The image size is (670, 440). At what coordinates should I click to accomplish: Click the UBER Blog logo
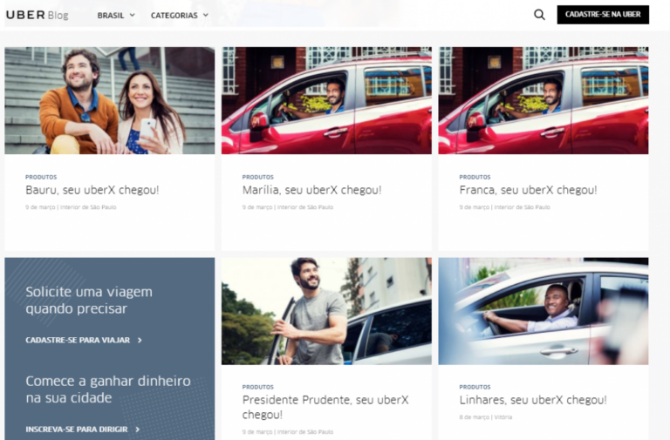point(38,15)
